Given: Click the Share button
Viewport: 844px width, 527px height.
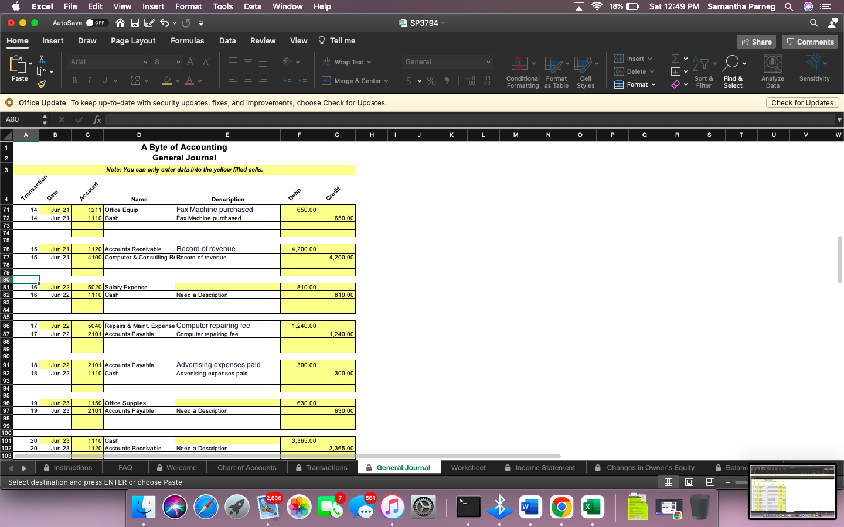Looking at the screenshot, I should pyautogui.click(x=755, y=41).
